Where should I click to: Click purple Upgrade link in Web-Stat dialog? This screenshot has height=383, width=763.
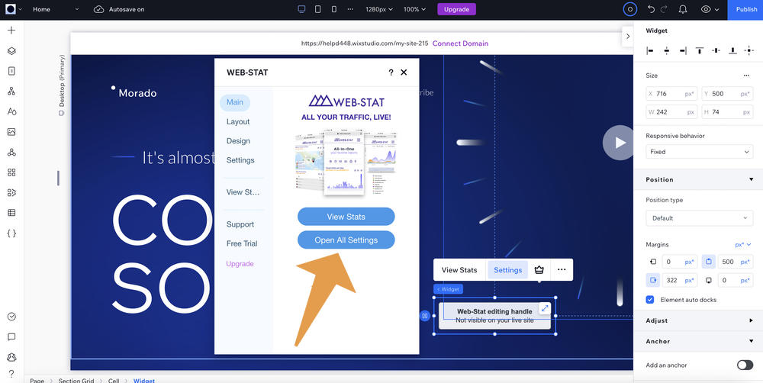[240, 264]
